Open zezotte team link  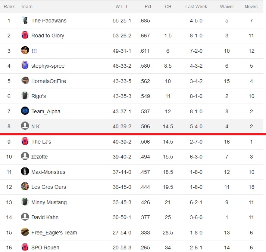click(x=40, y=157)
